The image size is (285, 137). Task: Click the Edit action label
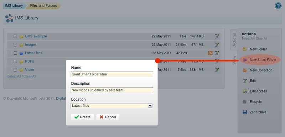click(253, 81)
